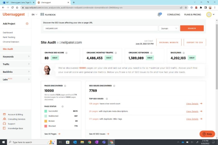Click the notifications bell icon
Image resolution: width=218 pixels, height=145 pixels.
(x=159, y=14)
